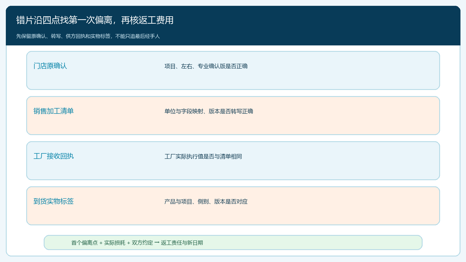Select the peach card for 销售加工清单
This screenshot has width=466, height=262.
pos(233,116)
